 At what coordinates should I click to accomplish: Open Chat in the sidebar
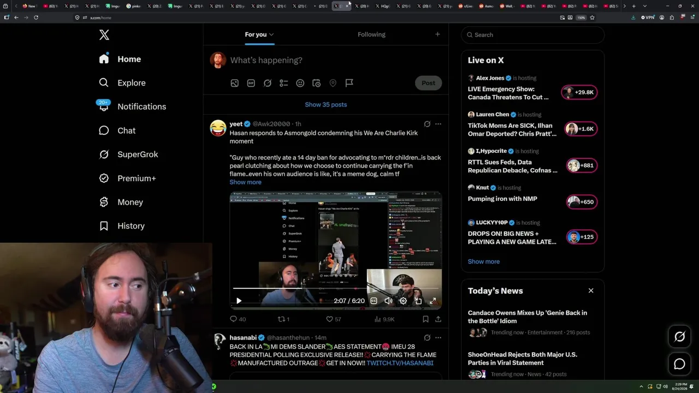(117, 130)
